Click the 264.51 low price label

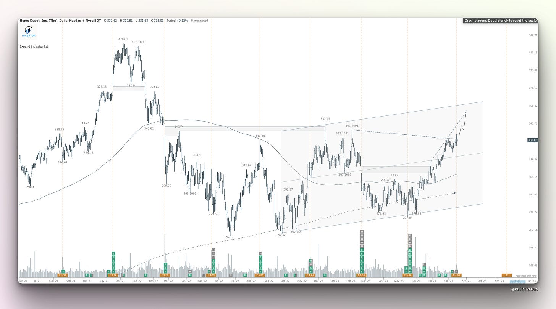[230, 237]
